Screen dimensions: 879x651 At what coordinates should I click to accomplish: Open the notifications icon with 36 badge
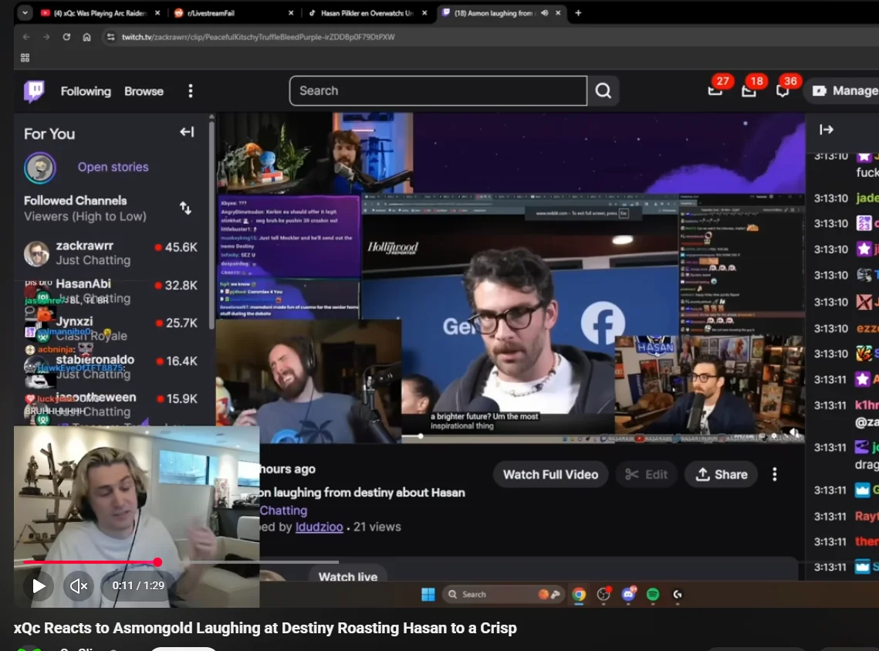click(x=783, y=90)
